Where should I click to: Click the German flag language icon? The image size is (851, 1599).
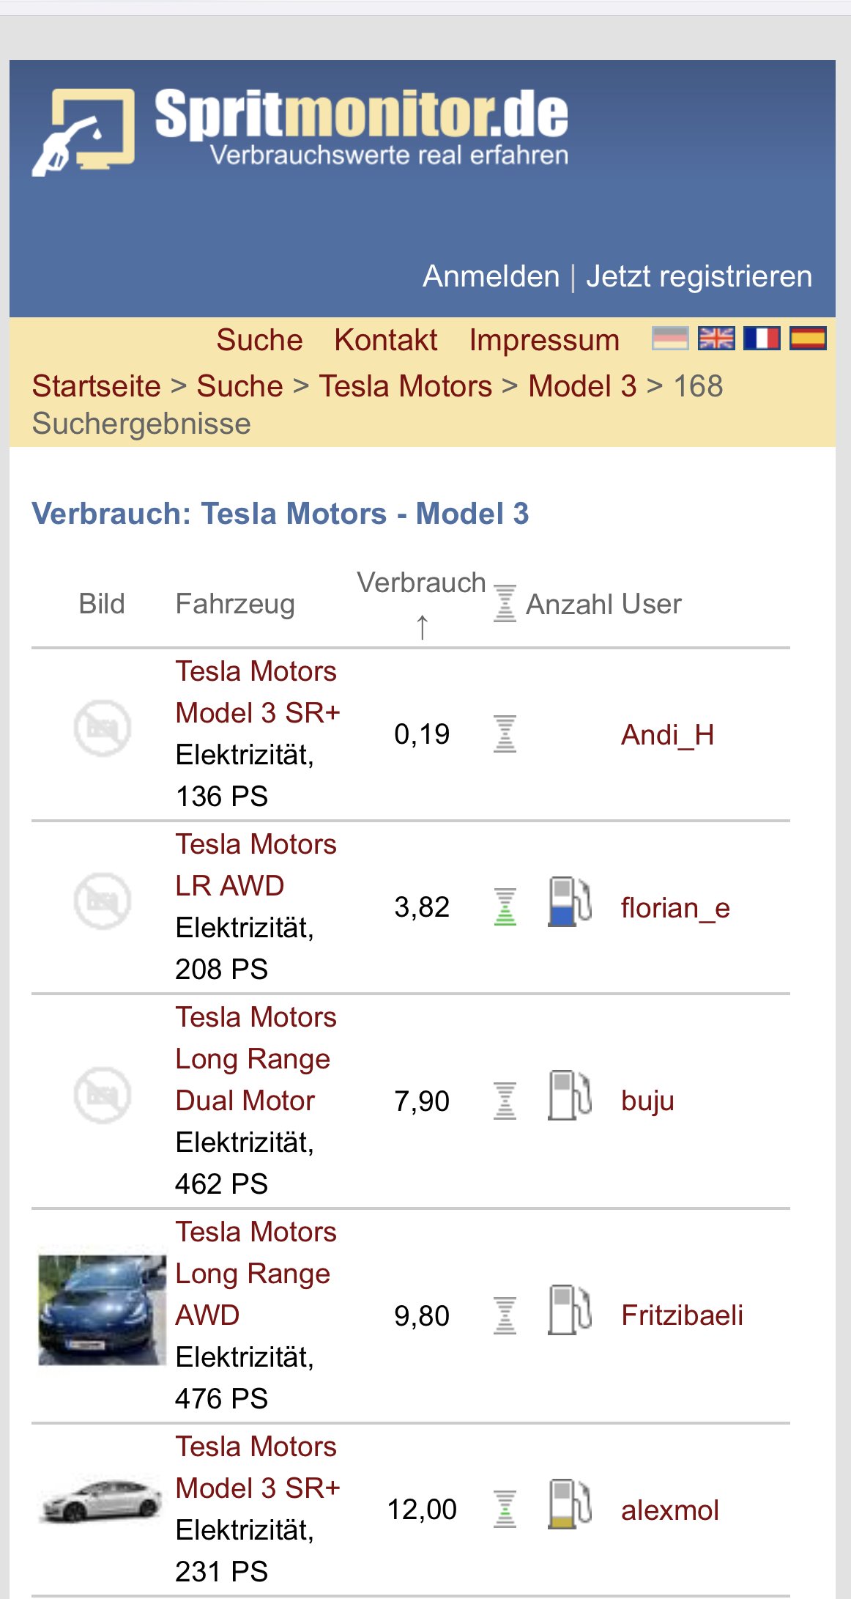(x=670, y=339)
